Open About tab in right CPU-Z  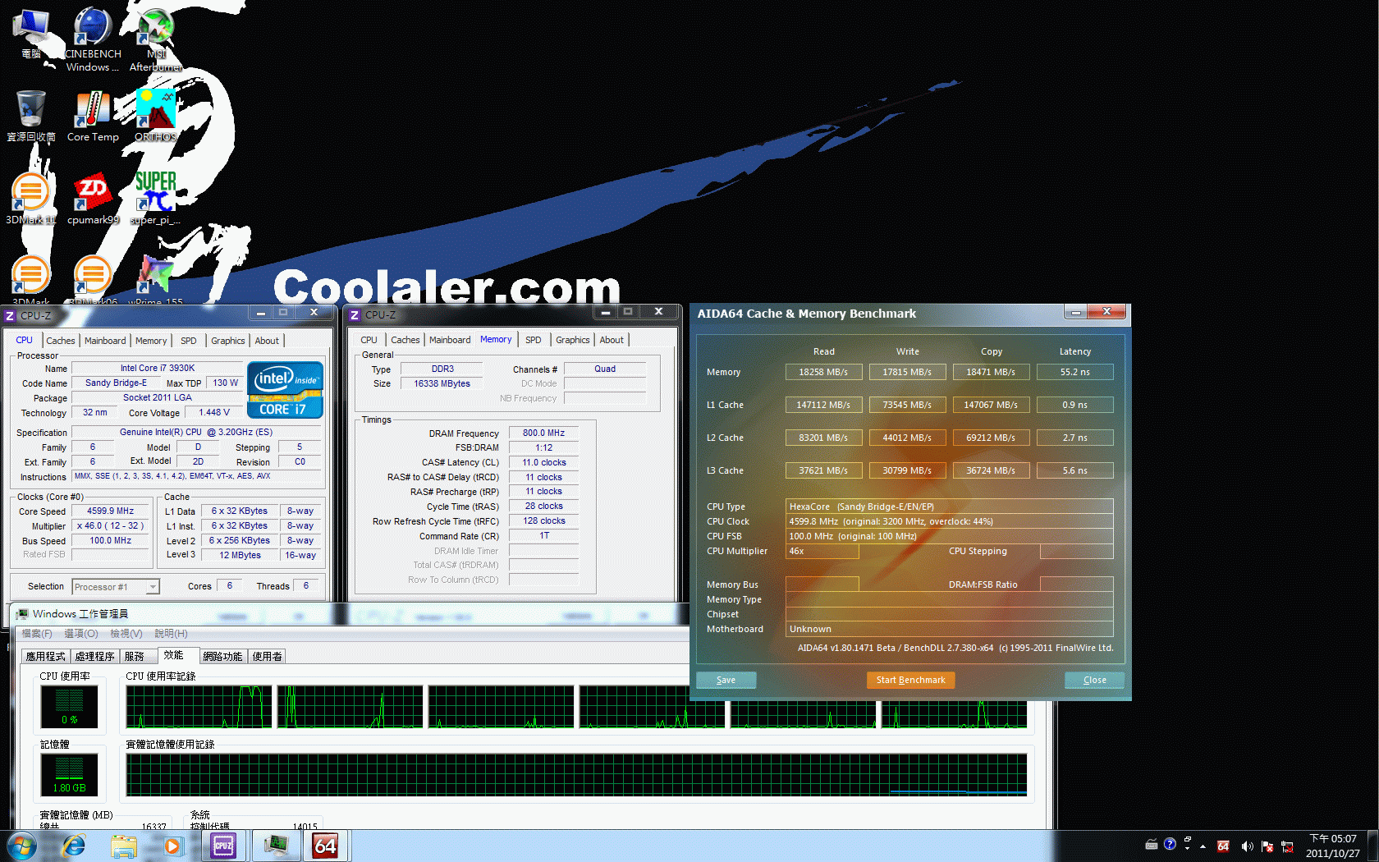[612, 340]
